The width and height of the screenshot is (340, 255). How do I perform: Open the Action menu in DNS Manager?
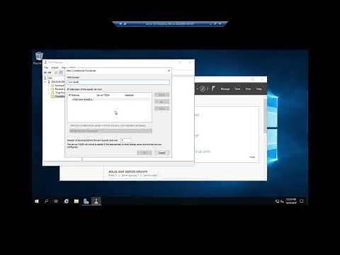55,68
